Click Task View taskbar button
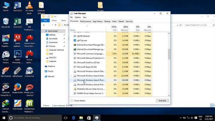Screen dimensions: 215x121 pyautogui.click(x=66, y=118)
